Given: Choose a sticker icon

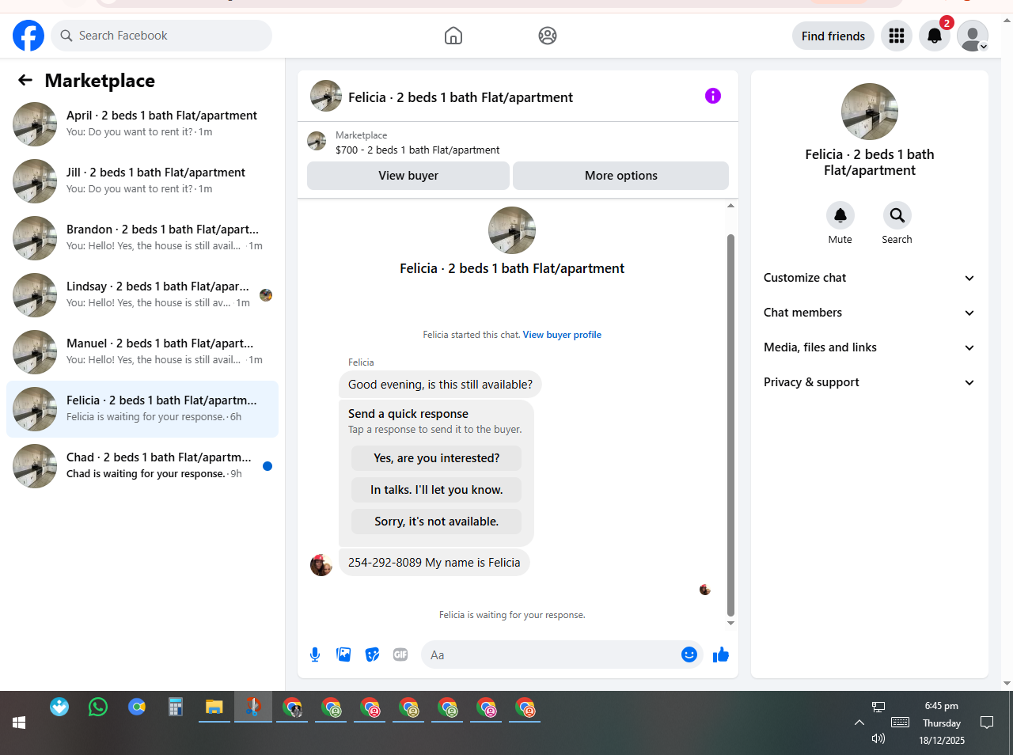Looking at the screenshot, I should pyautogui.click(x=372, y=654).
